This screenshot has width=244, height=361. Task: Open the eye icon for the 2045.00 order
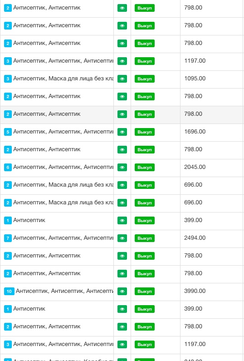coord(122,168)
